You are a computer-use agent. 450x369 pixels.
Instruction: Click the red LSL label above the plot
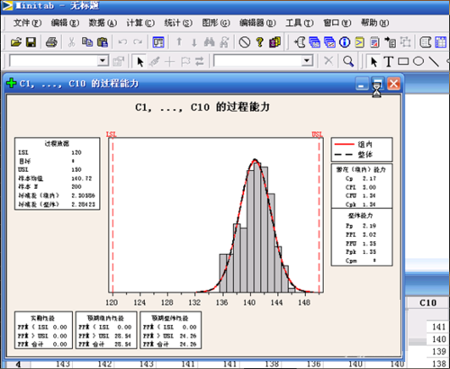[112, 134]
